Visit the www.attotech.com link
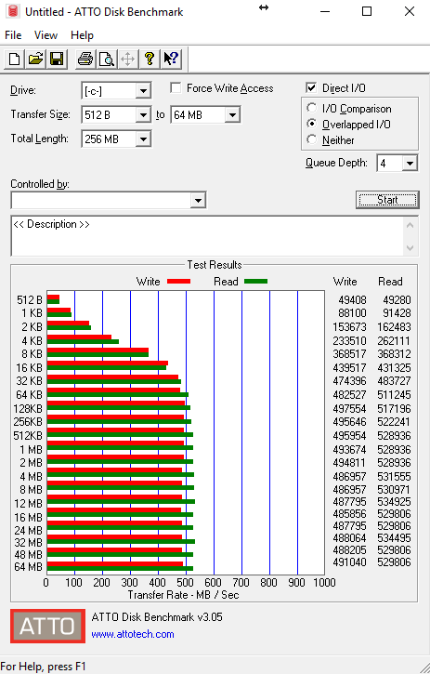430x674 pixels. pos(133,634)
